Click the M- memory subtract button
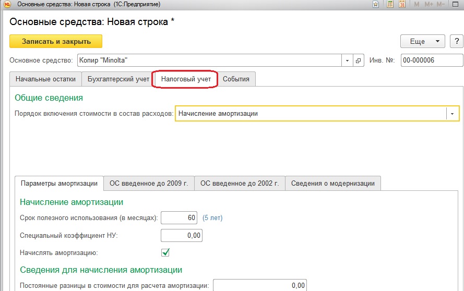Image resolution: width=464 pixels, height=291 pixels. (441, 5)
